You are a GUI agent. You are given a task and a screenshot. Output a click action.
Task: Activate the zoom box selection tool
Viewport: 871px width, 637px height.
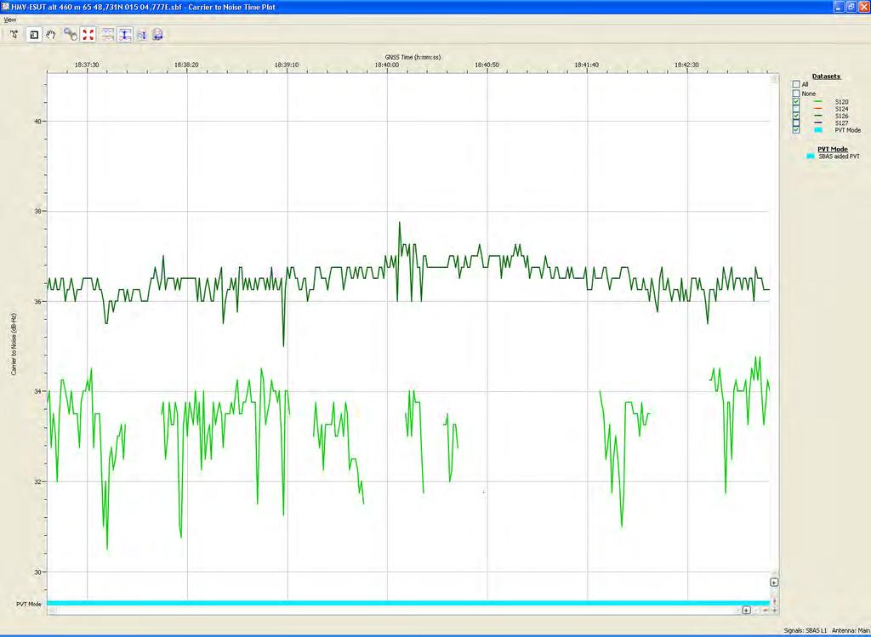point(34,34)
